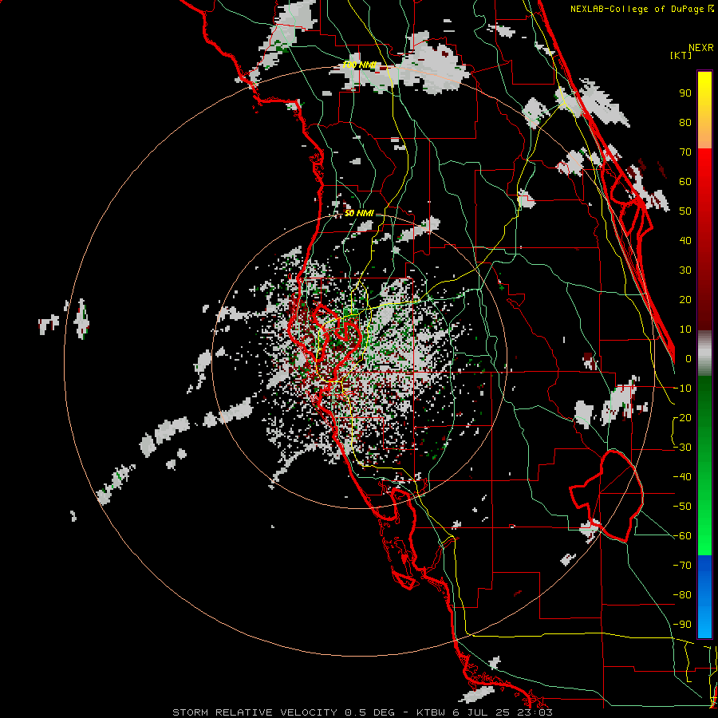Click the positive 30 knot scale label
This screenshot has height=718, width=718.
click(685, 270)
